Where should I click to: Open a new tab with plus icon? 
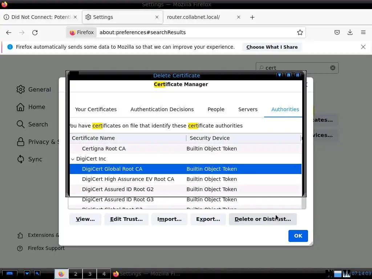[252, 17]
